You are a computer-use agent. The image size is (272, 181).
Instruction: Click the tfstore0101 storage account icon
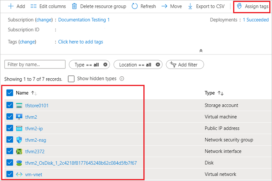19,105
